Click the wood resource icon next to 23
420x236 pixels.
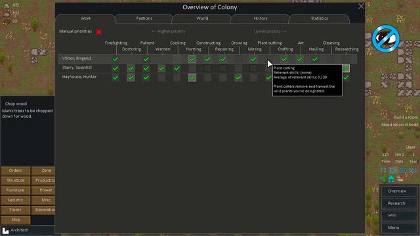click(7, 22)
